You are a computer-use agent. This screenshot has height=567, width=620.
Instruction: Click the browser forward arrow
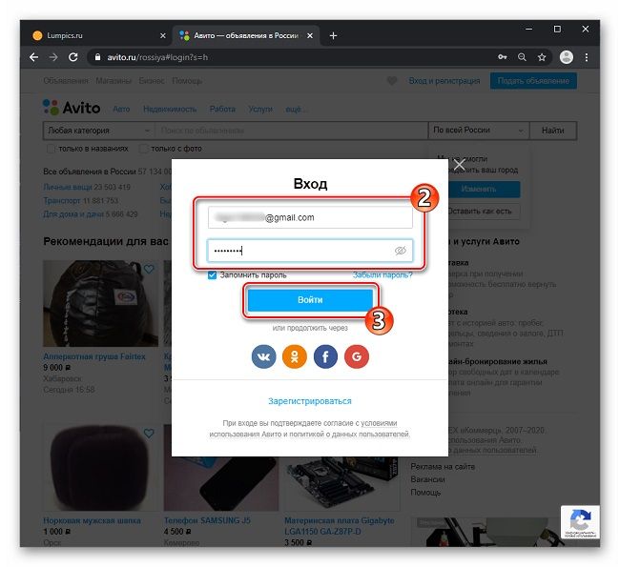coord(53,57)
